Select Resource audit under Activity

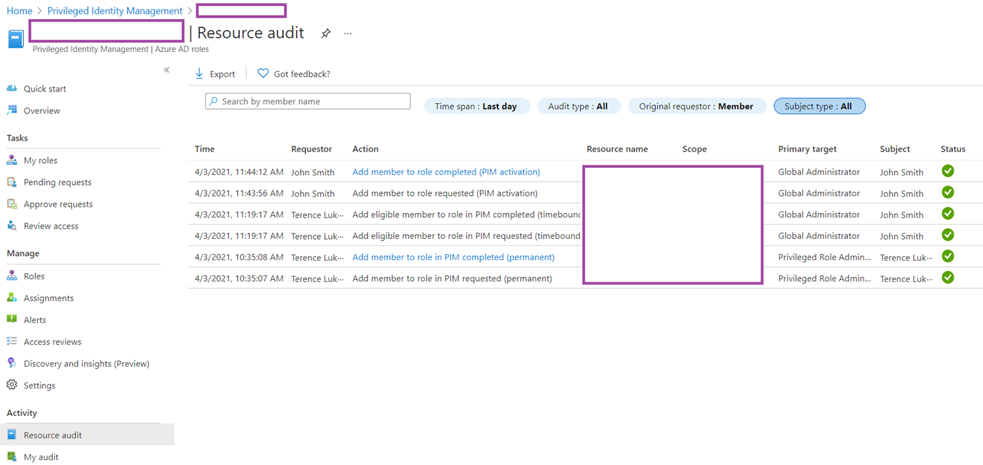[x=87, y=435]
